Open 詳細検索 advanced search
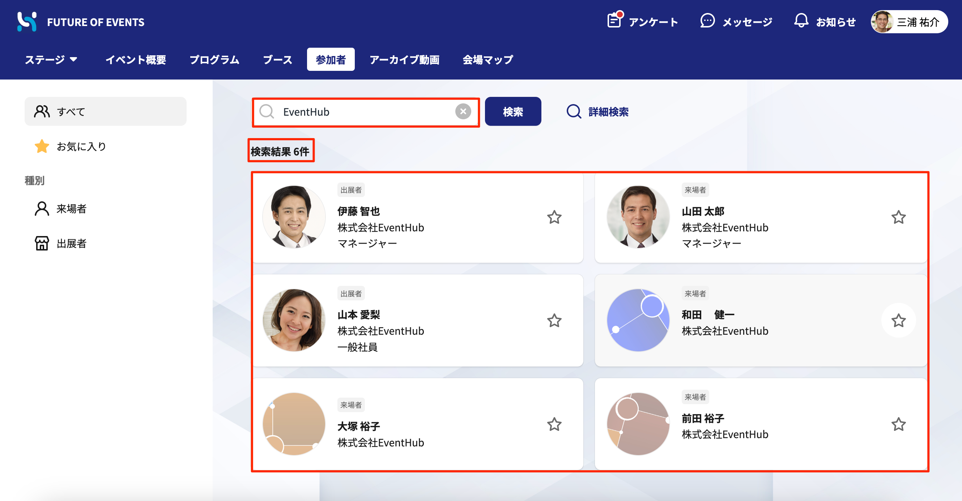 point(597,111)
